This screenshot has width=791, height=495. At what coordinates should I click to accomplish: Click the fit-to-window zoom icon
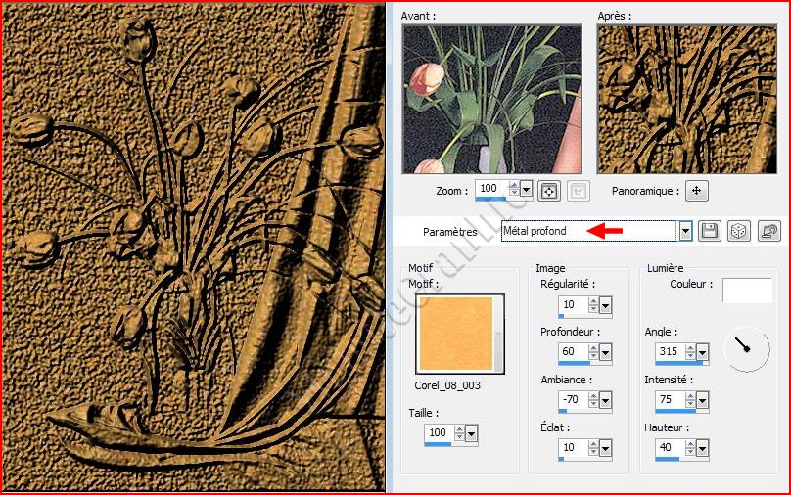click(549, 189)
